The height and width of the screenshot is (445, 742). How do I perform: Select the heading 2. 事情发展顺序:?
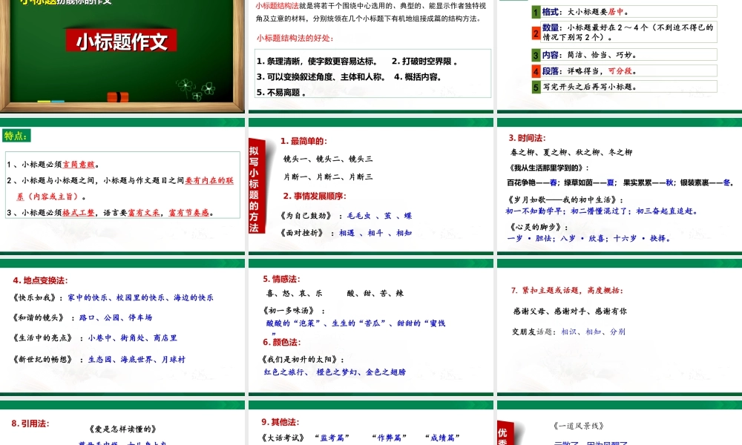[x=314, y=196]
